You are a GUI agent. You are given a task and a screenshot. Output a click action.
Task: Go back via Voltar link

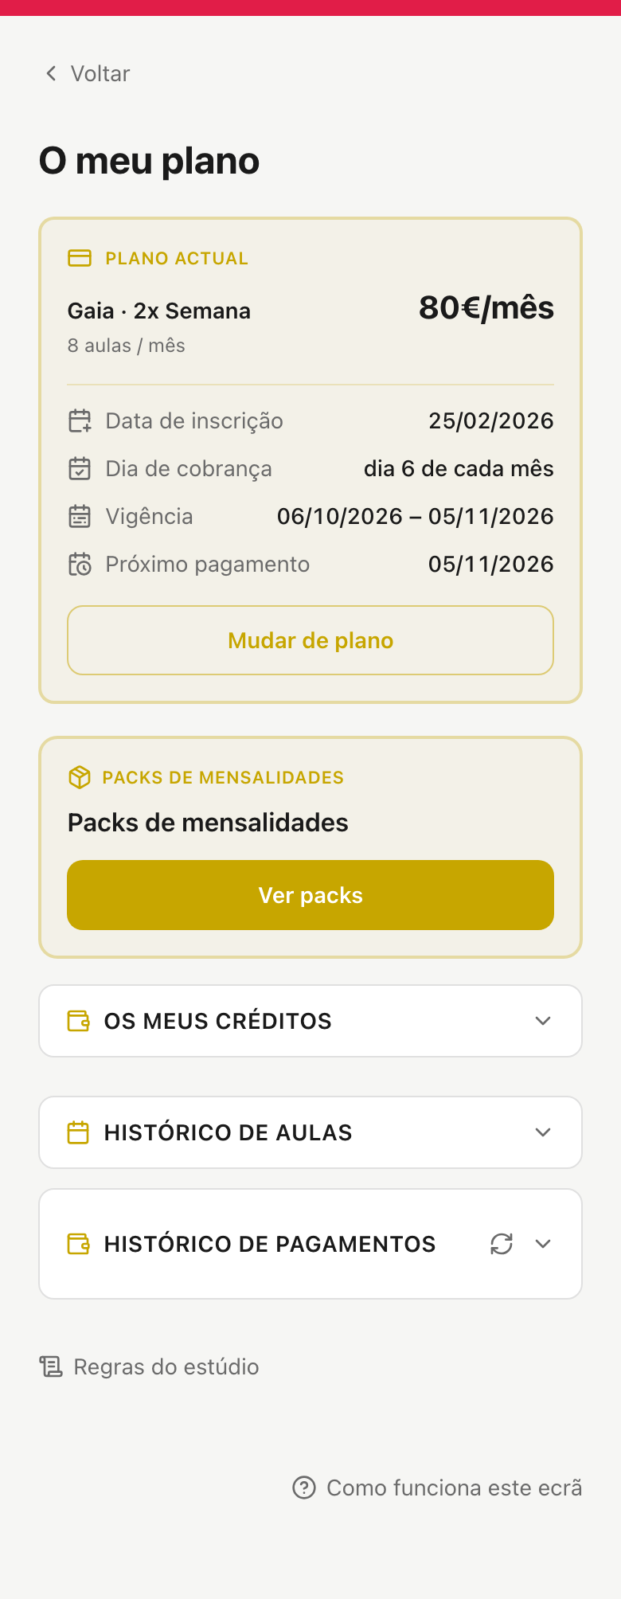pyautogui.click(x=88, y=73)
